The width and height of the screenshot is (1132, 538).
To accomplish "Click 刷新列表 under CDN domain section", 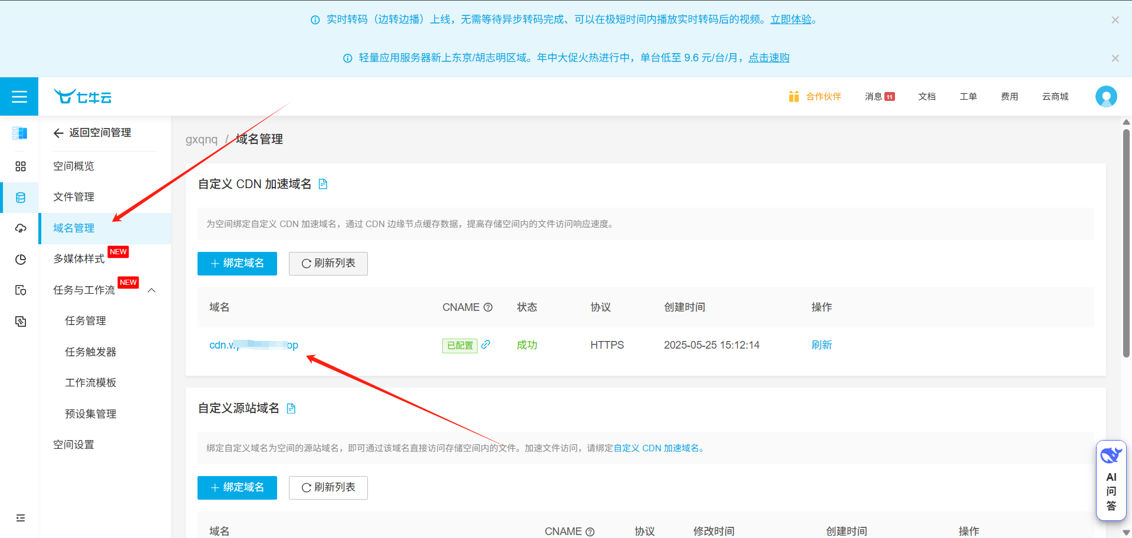I will 328,263.
